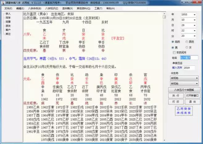
Task: Click the 1955乙未 year entry
Action: click(33, 107)
